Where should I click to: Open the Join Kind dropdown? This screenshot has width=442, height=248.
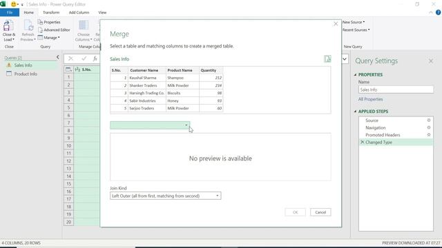click(x=166, y=196)
